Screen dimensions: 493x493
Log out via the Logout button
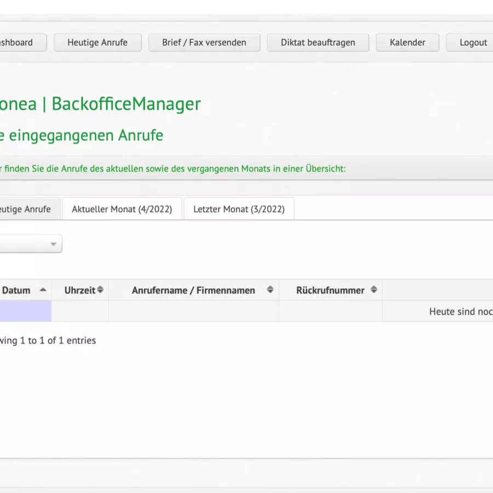pyautogui.click(x=472, y=43)
